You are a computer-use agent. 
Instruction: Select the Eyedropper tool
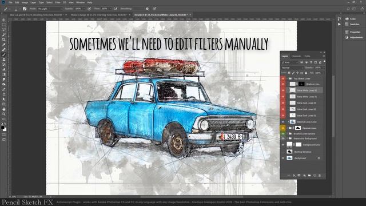pos(4,45)
